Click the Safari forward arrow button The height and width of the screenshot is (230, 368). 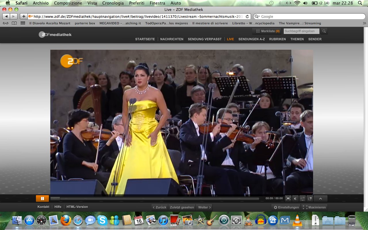click(14, 16)
